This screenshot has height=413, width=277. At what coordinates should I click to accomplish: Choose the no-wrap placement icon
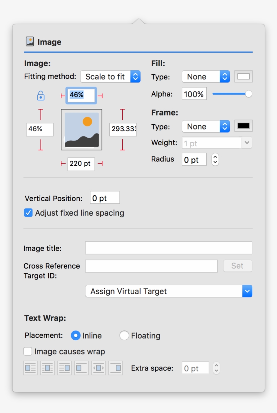tap(81, 368)
